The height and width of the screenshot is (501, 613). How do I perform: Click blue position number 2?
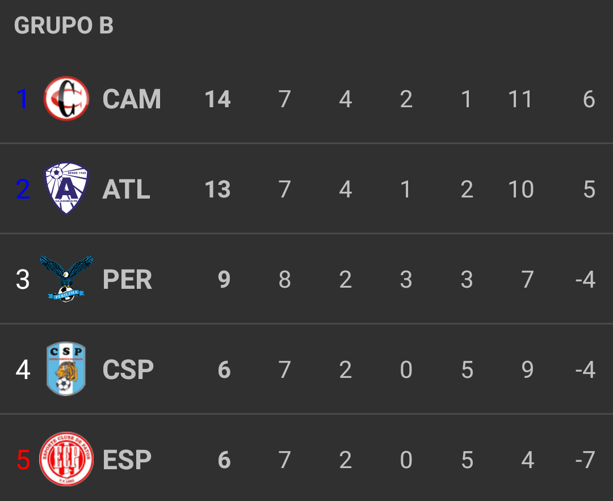[23, 190]
